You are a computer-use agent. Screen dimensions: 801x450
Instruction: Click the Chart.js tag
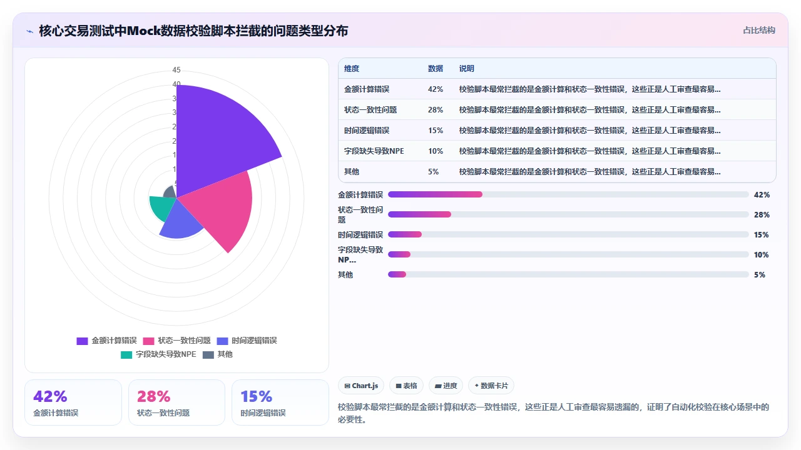[362, 386]
